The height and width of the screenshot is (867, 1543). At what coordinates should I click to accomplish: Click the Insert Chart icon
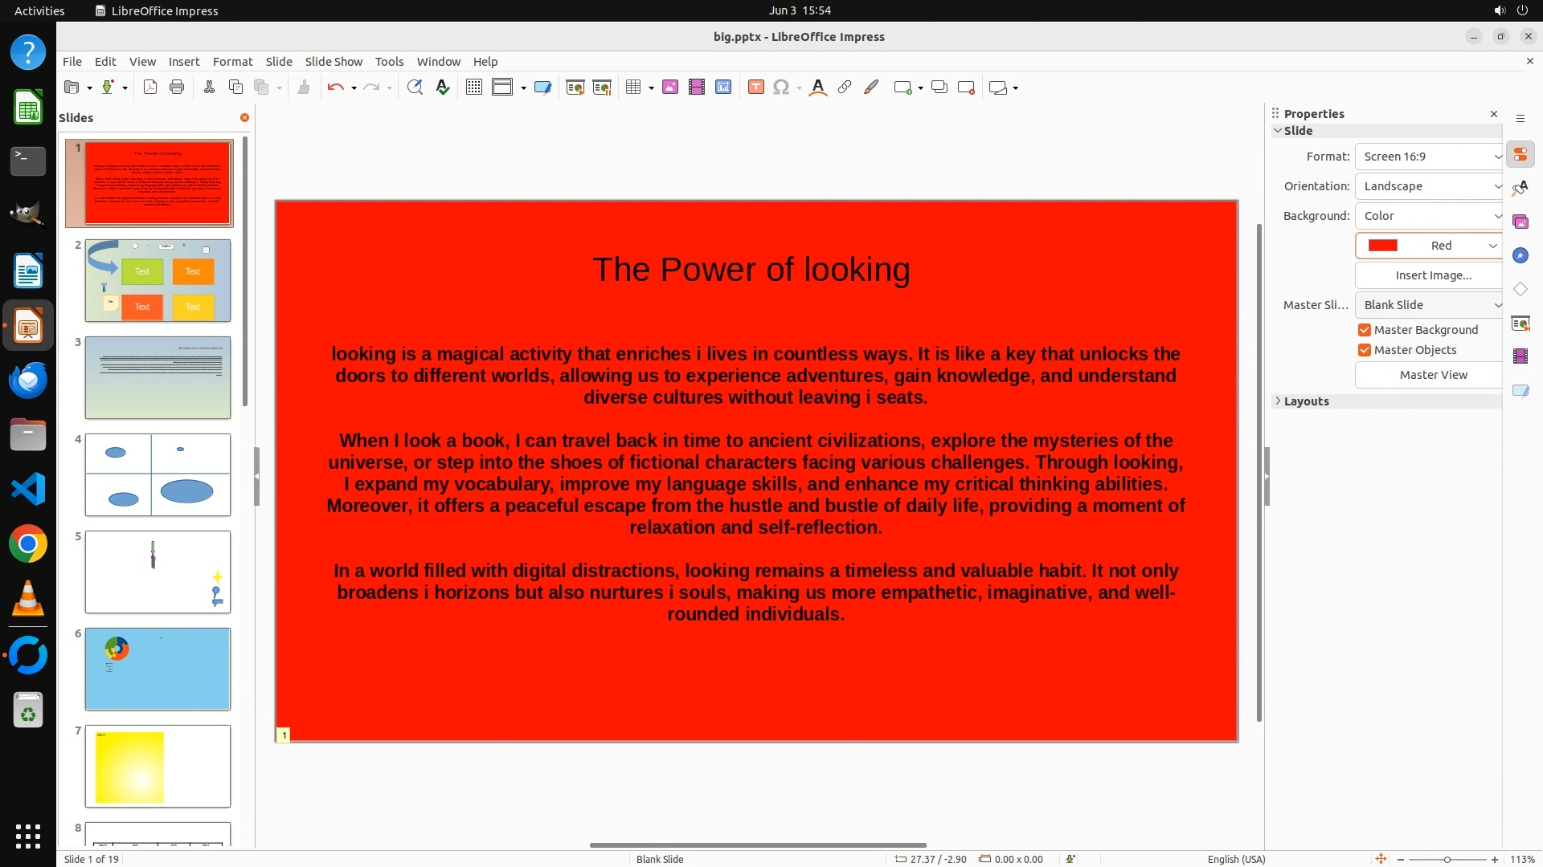[723, 88]
